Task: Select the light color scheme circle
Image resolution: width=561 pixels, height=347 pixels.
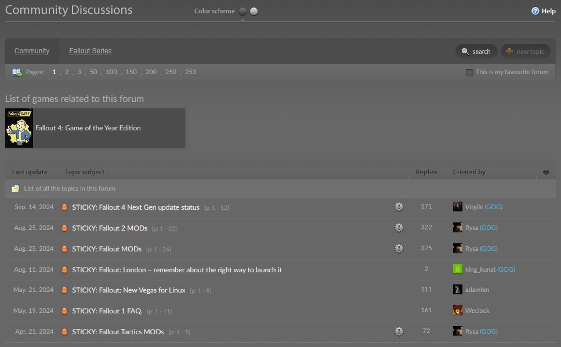Action: (254, 12)
